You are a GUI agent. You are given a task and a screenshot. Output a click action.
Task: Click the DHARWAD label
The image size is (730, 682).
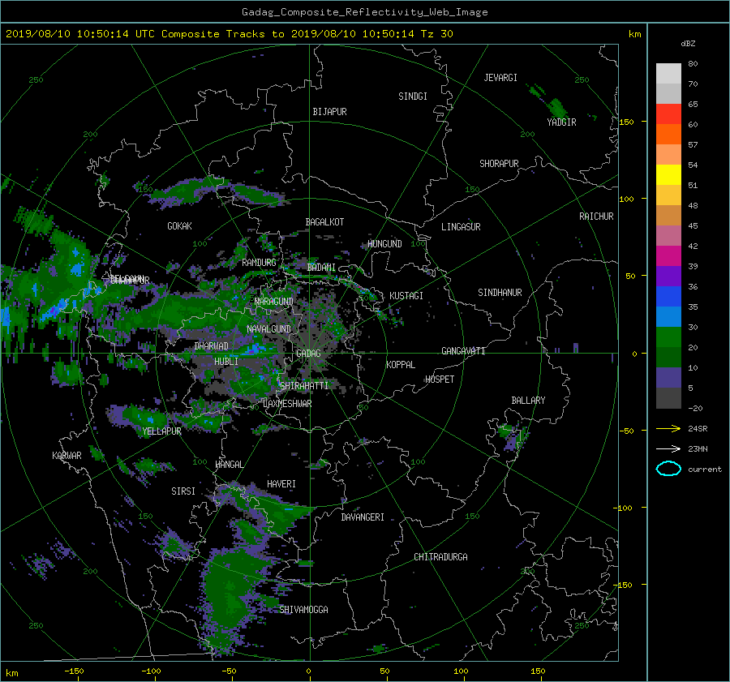click(x=212, y=346)
